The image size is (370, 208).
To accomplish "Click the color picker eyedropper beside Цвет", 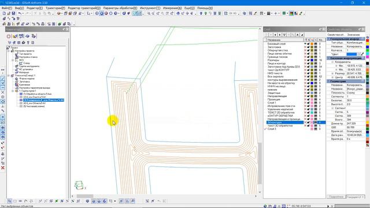I will coord(362,54).
